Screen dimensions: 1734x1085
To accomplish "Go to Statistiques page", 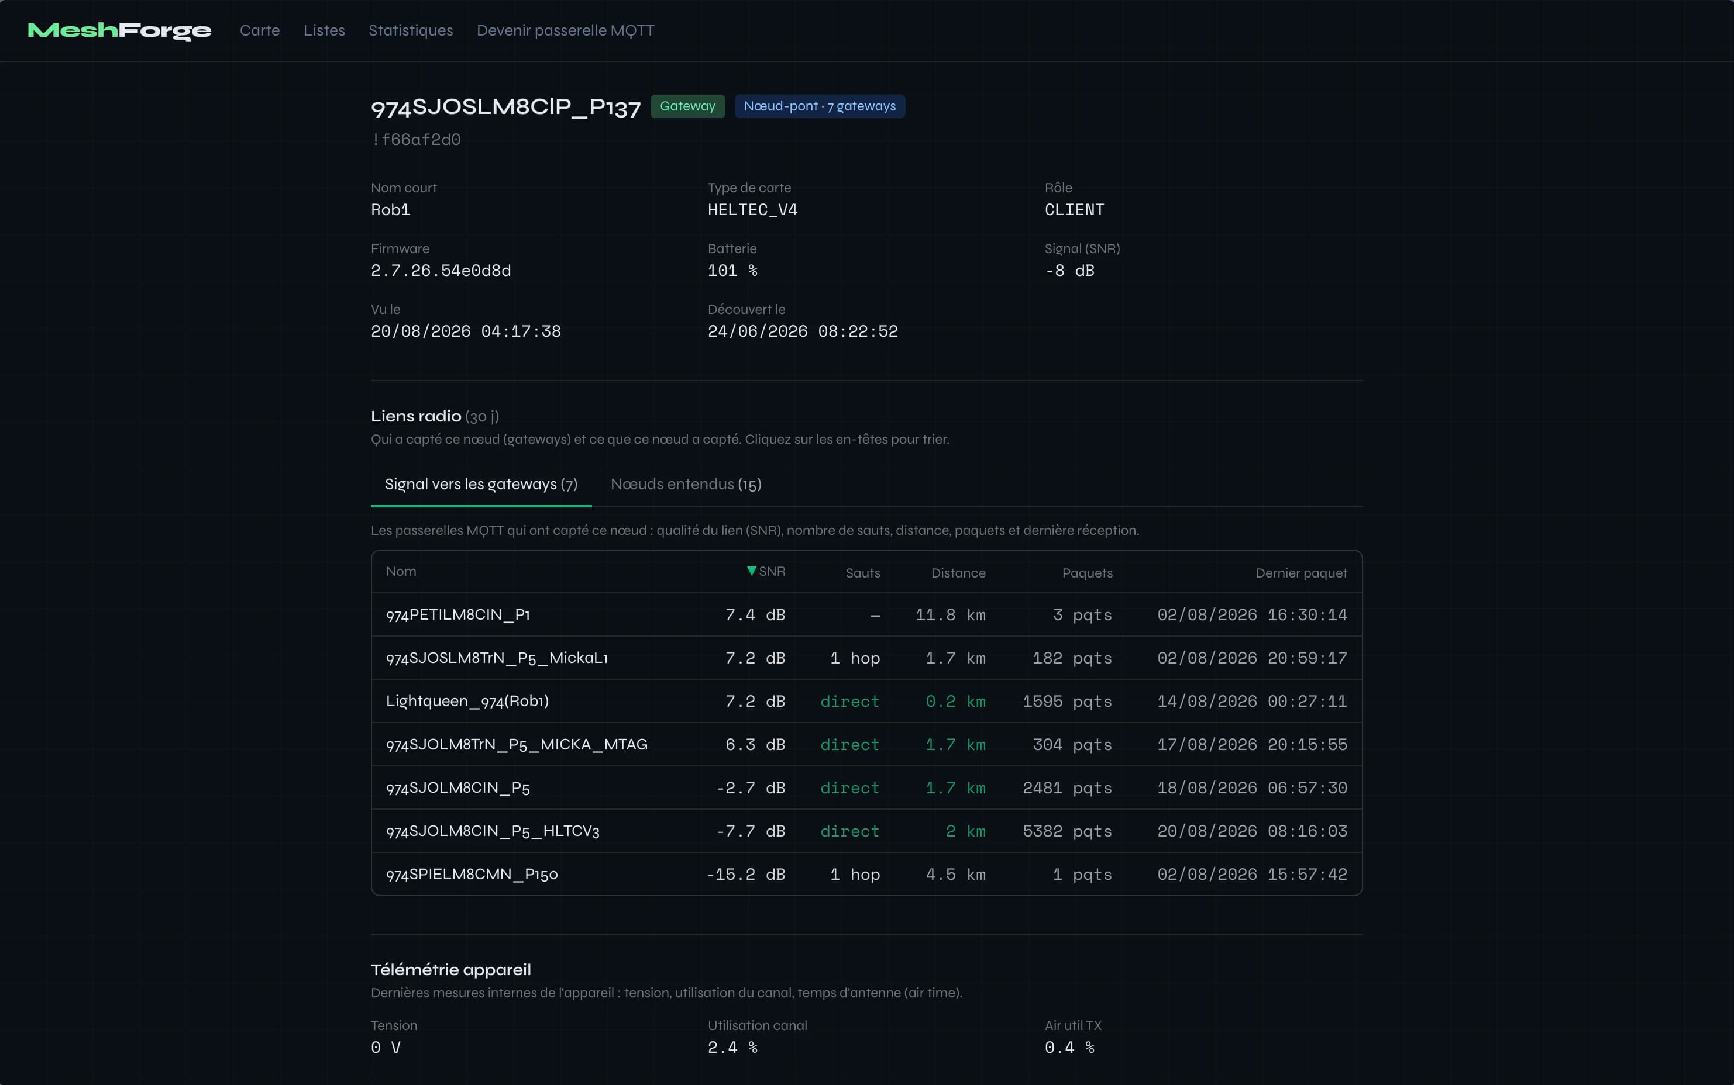I will point(411,30).
